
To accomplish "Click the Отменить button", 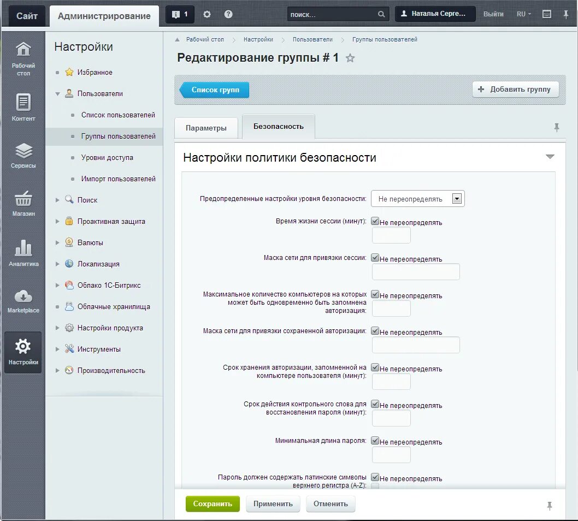I will click(x=331, y=504).
